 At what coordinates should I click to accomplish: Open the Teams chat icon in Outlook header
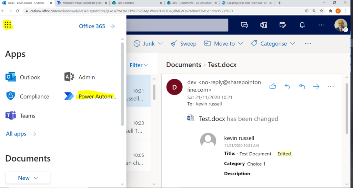coord(244,25)
